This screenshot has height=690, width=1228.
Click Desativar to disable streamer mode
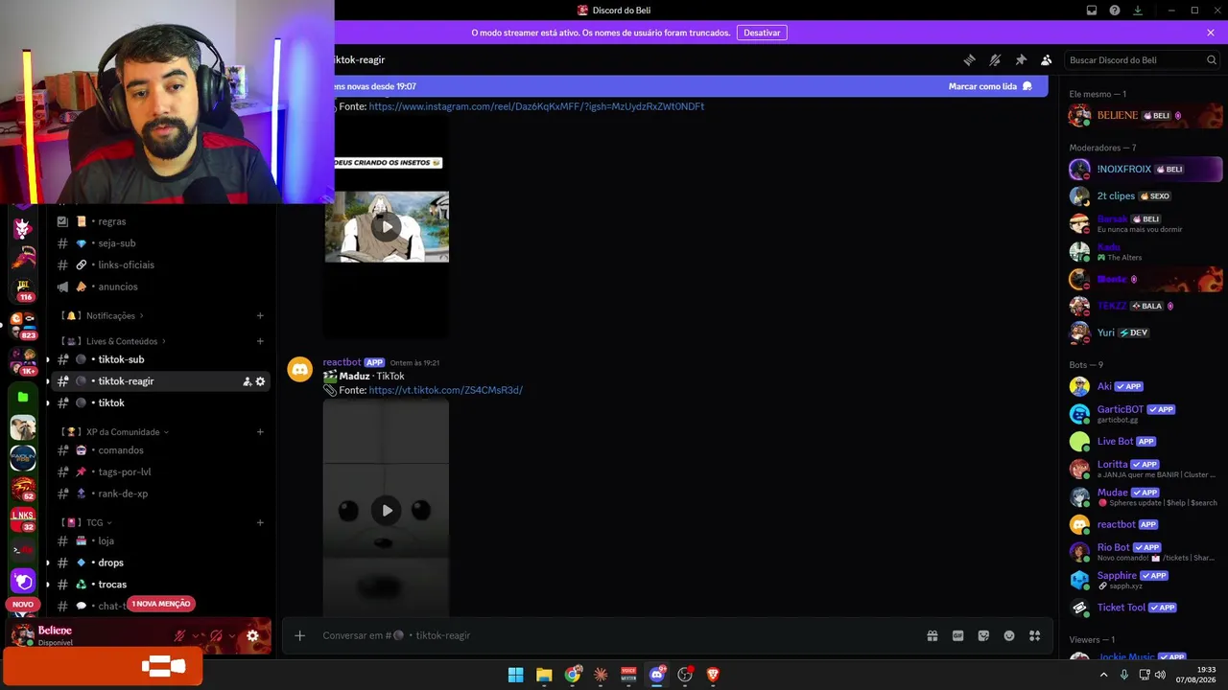762,33
